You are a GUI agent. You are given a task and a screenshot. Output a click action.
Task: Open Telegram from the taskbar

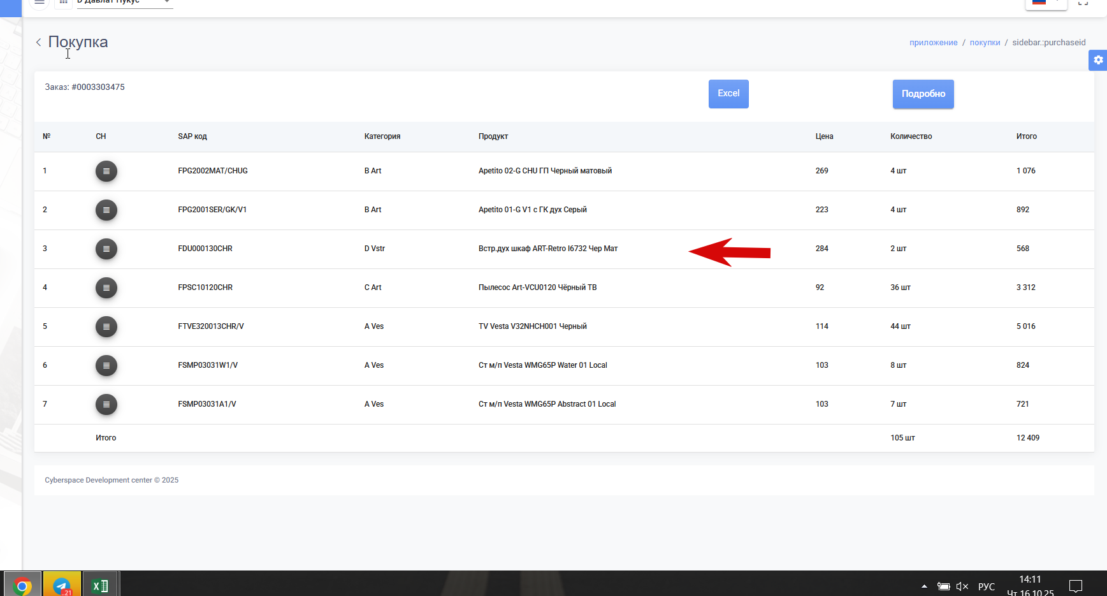click(x=62, y=585)
